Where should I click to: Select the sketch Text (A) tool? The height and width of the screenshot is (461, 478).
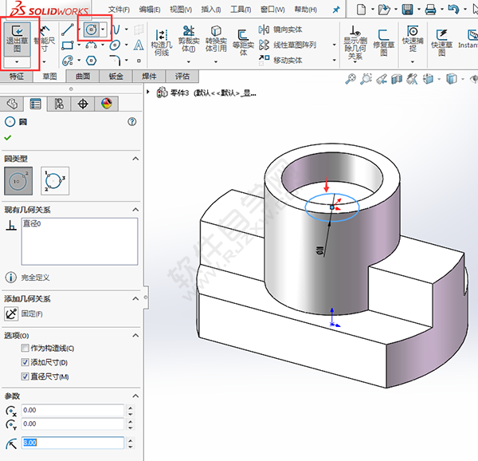139,45
